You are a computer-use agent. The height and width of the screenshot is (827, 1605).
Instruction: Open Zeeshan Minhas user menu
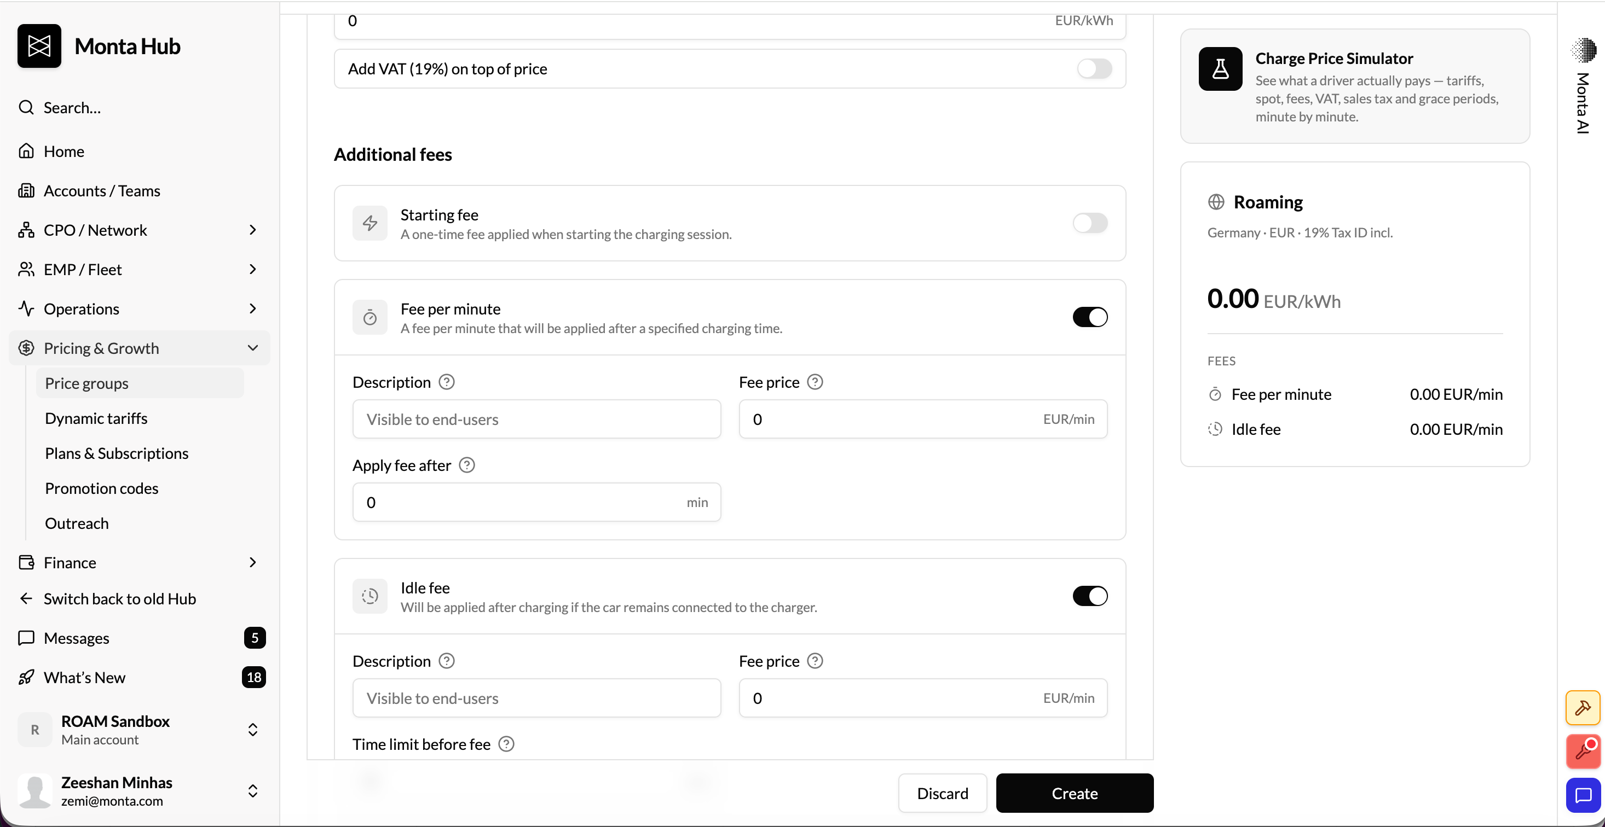click(140, 791)
